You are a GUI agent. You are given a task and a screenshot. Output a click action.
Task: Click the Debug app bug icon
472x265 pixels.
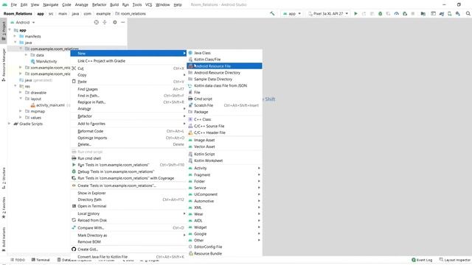coord(381,13)
